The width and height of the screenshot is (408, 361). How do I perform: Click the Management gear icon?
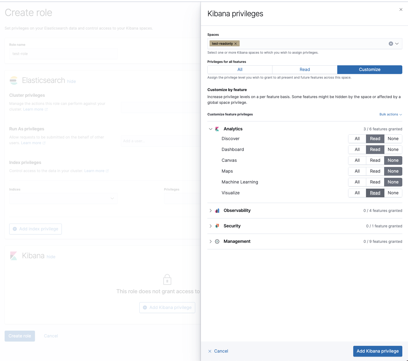coord(217,241)
